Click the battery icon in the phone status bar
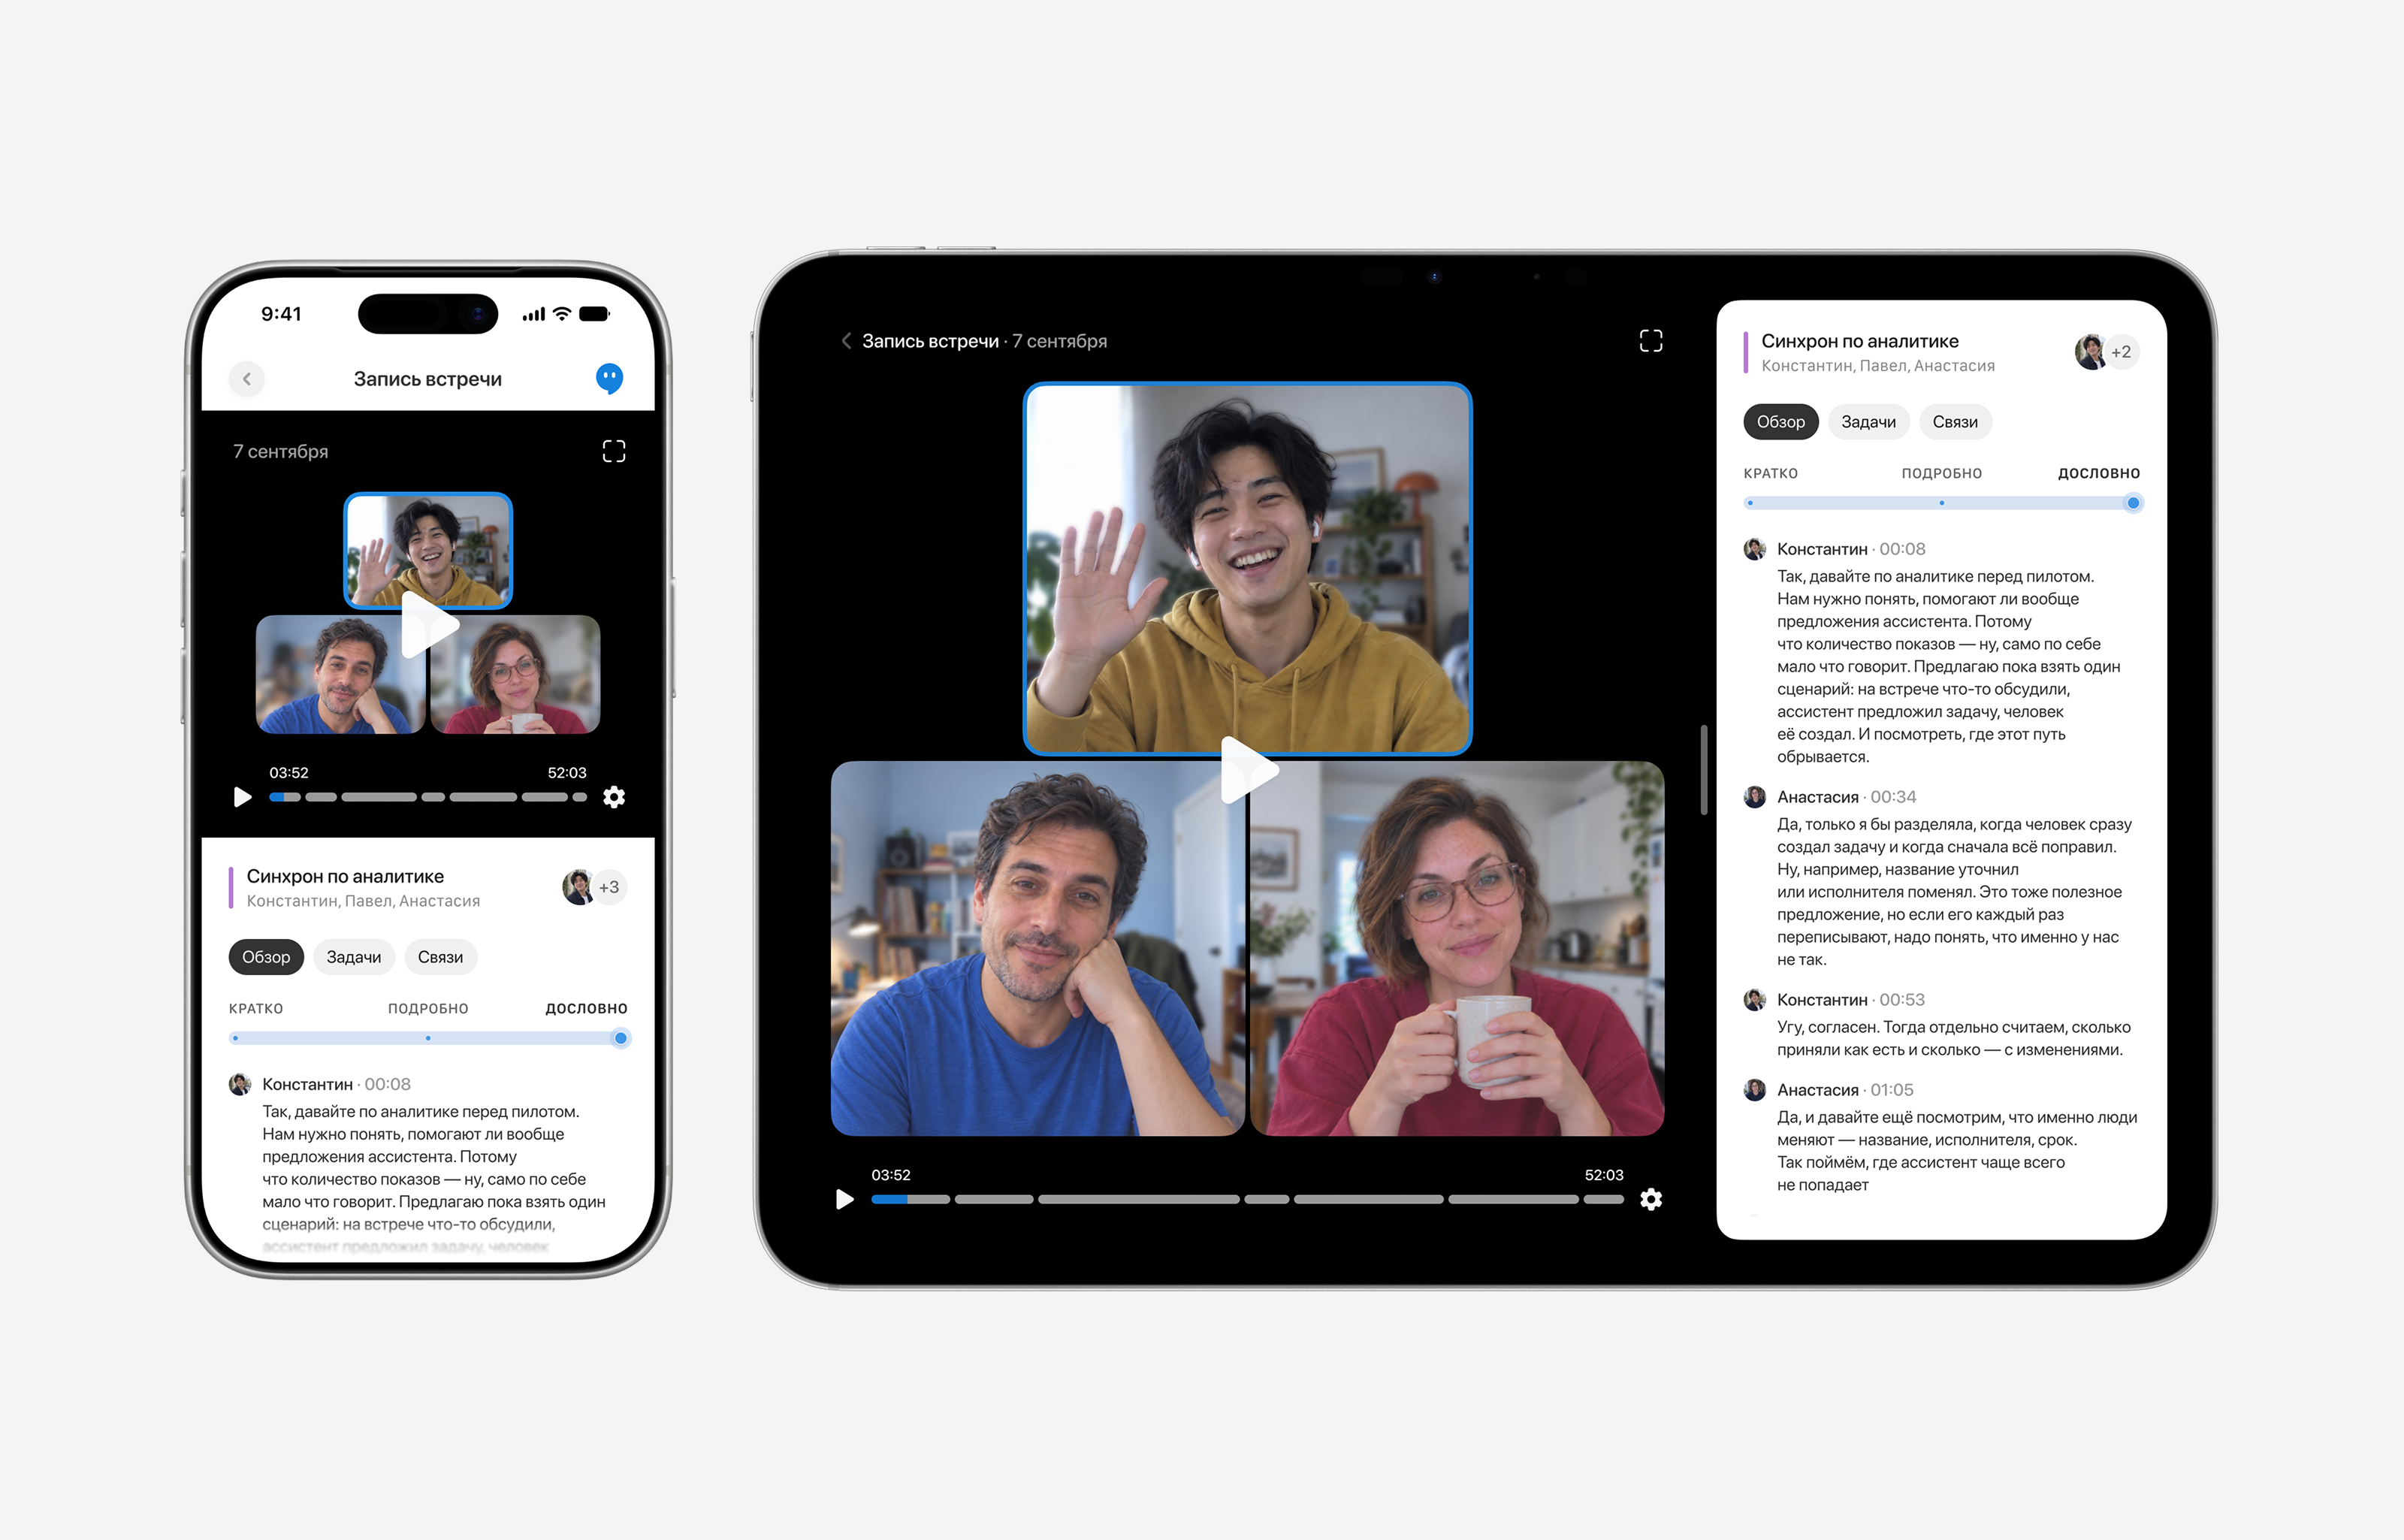This screenshot has height=1540, width=2404. (x=594, y=314)
